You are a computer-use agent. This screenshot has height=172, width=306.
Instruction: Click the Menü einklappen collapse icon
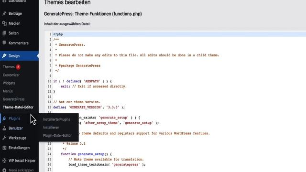click(x=4, y=170)
